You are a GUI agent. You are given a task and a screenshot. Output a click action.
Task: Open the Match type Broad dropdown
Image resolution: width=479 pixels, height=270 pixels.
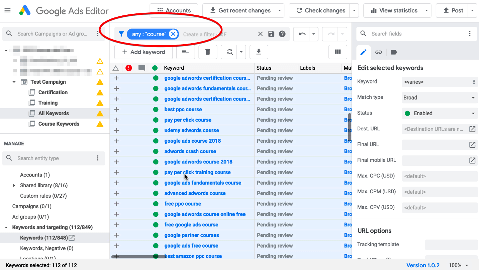coord(440,98)
